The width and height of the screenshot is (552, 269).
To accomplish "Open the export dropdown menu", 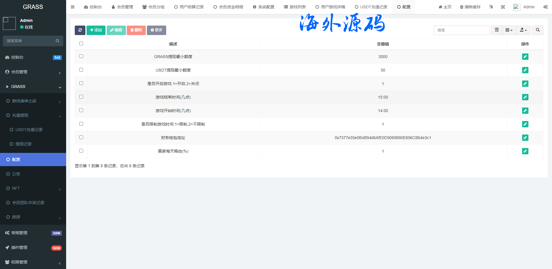I will (523, 30).
